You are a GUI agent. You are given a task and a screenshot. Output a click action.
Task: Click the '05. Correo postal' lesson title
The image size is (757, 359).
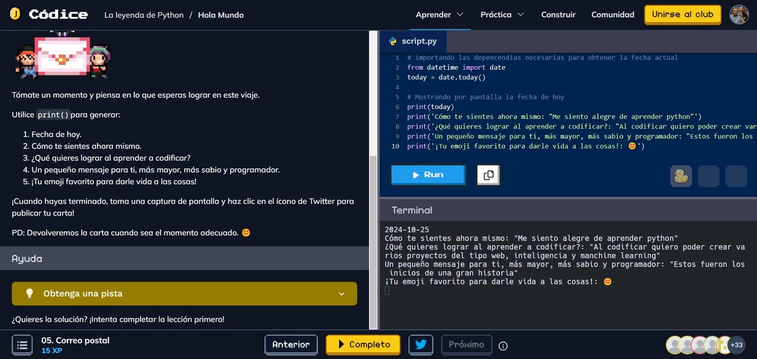tap(75, 341)
